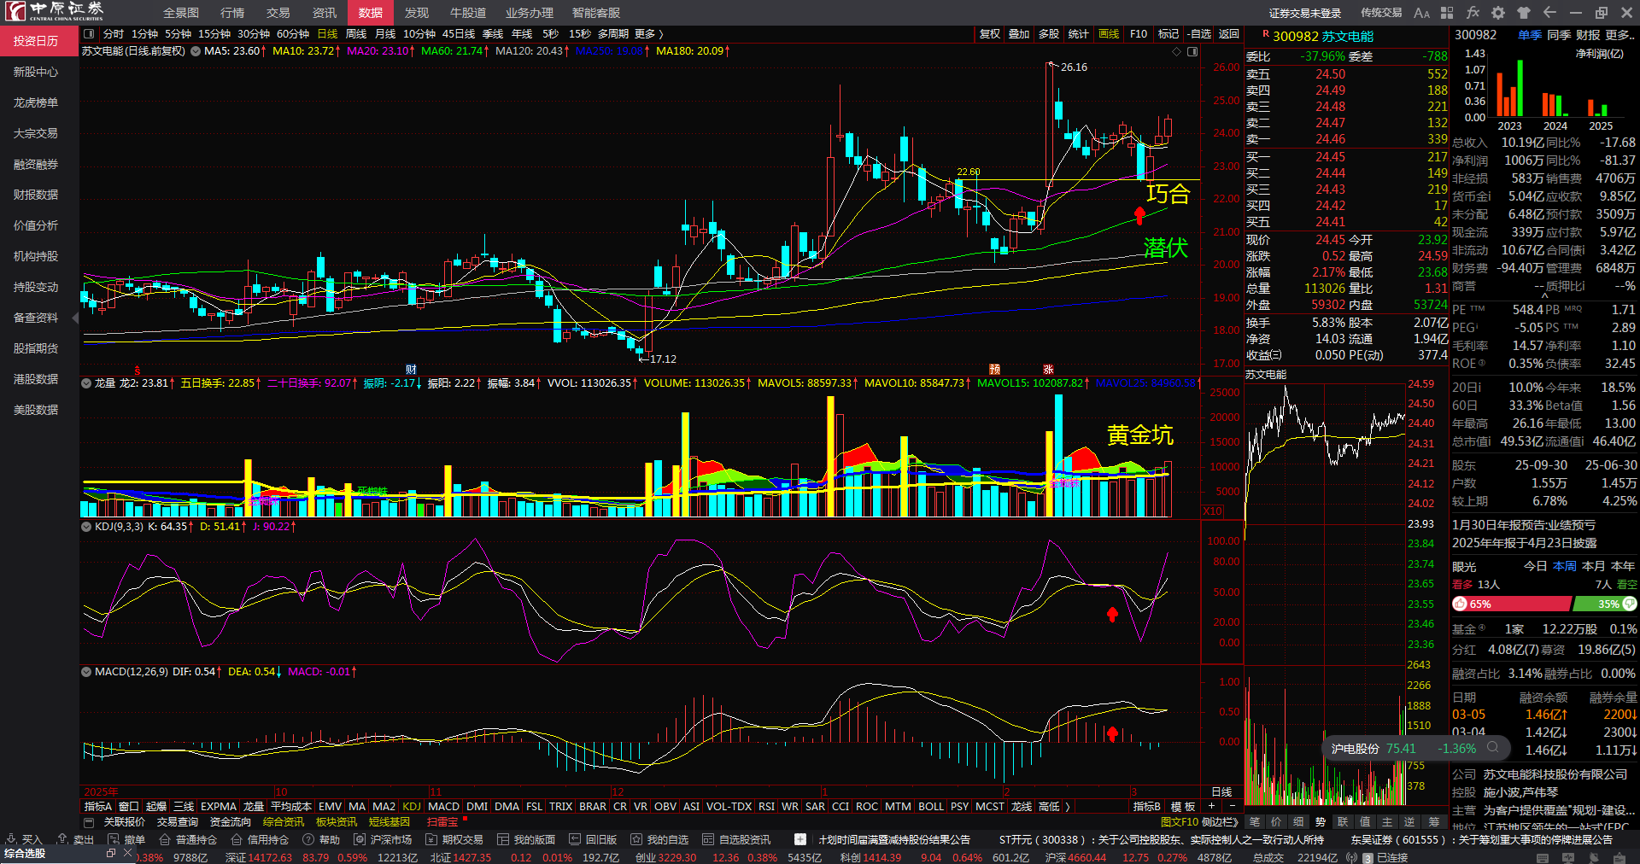The width and height of the screenshot is (1640, 864).
Task: Open the 交易 menu
Action: 278,13
